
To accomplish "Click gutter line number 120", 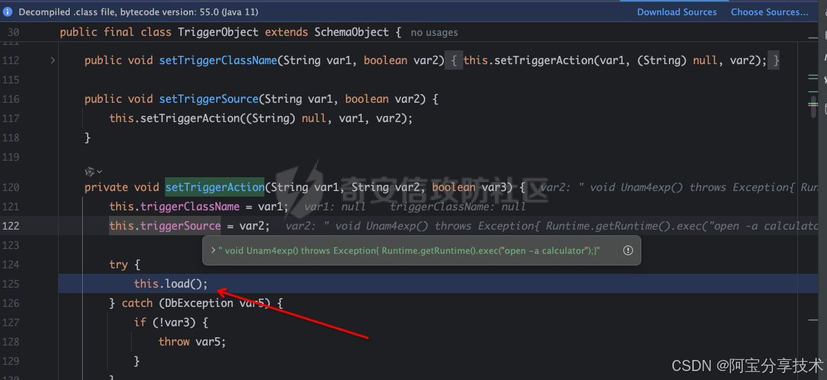I will pos(10,187).
